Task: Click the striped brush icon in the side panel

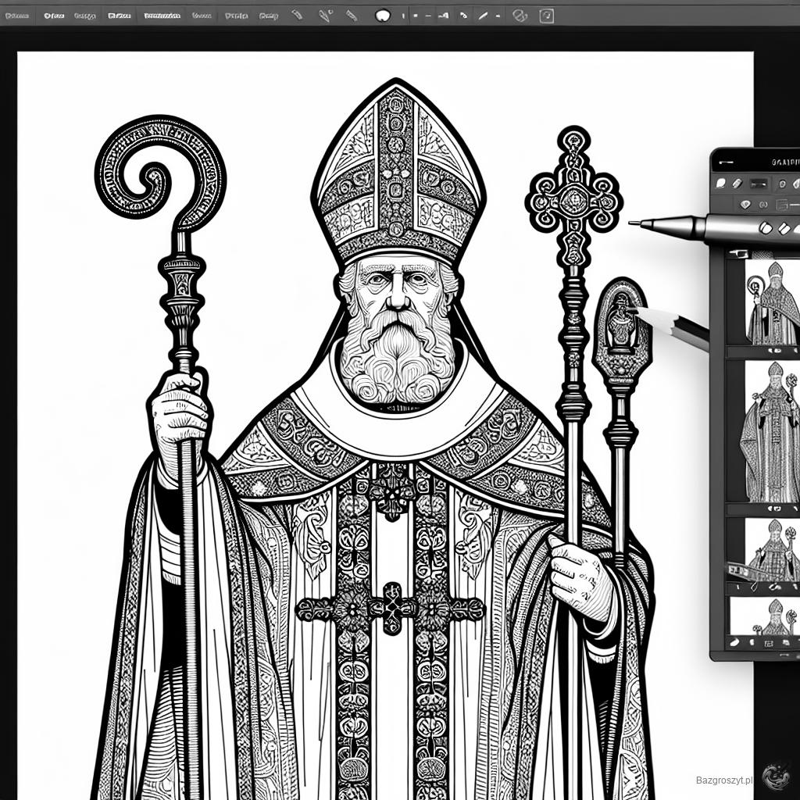Action: [737, 183]
